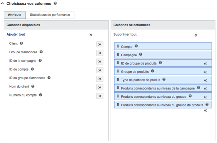Image resolution: width=217 pixels, height=143 pixels.
Task: Remove Groupe de produits selected column
Action: 205,72
